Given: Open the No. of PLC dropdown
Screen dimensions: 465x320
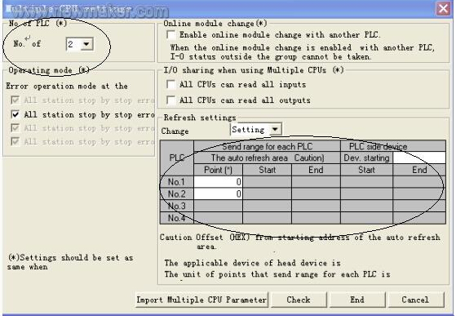Looking at the screenshot, I should click(86, 44).
